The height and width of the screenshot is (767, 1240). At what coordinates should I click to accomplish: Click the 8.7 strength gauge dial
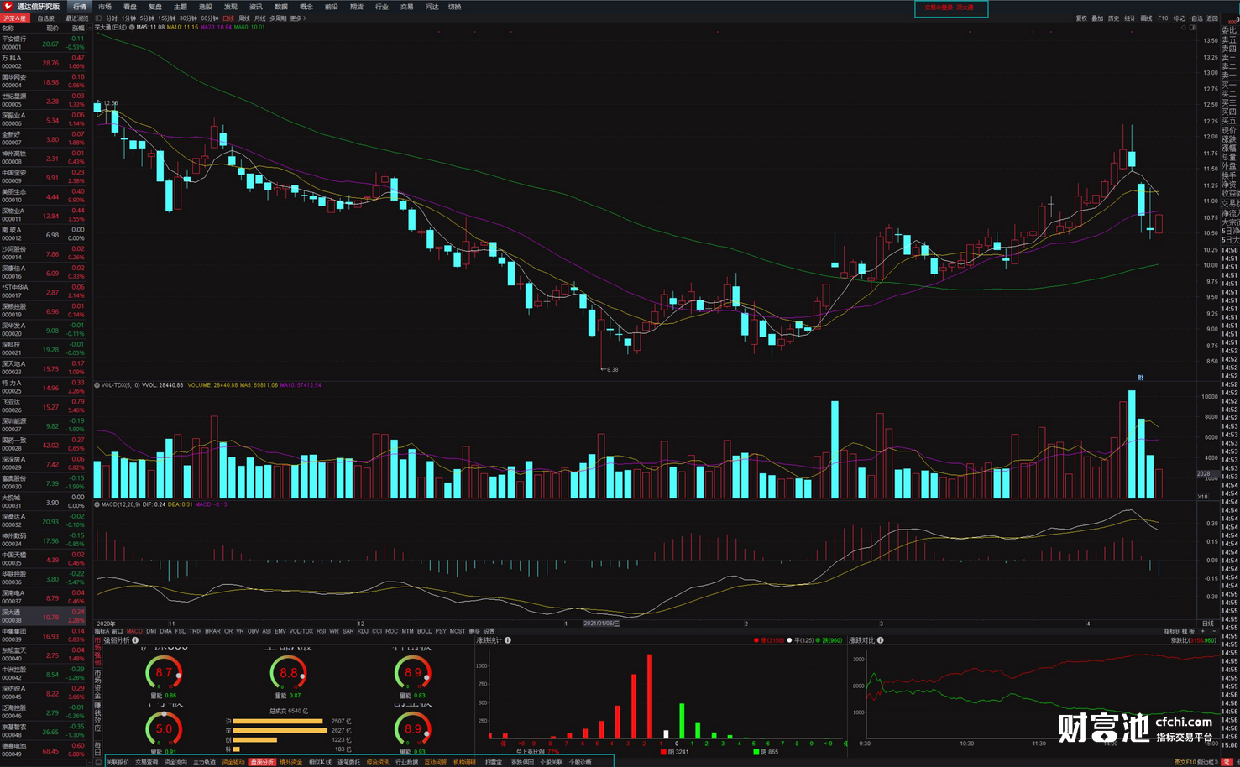(x=164, y=673)
